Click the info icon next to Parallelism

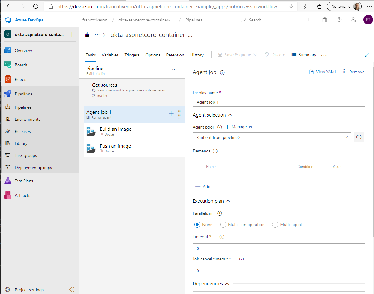point(220,213)
